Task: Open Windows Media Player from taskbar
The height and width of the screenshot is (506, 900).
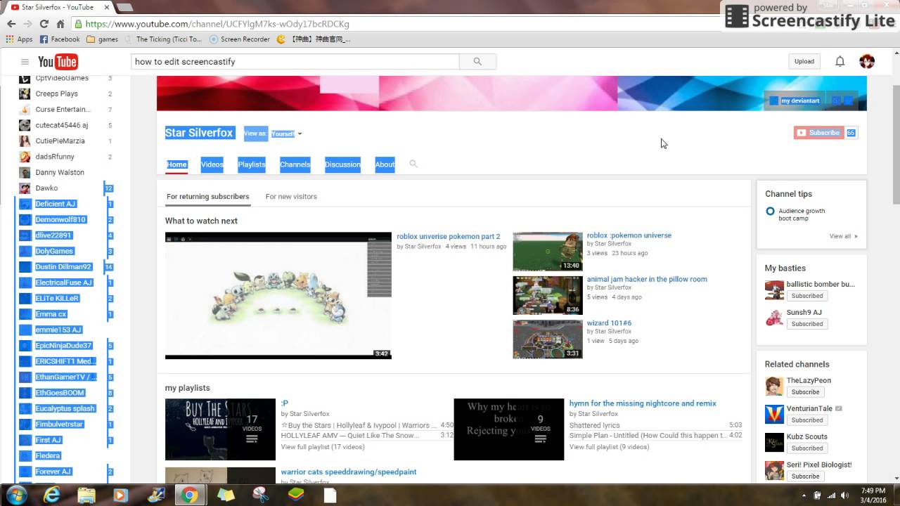Action: coord(121,495)
